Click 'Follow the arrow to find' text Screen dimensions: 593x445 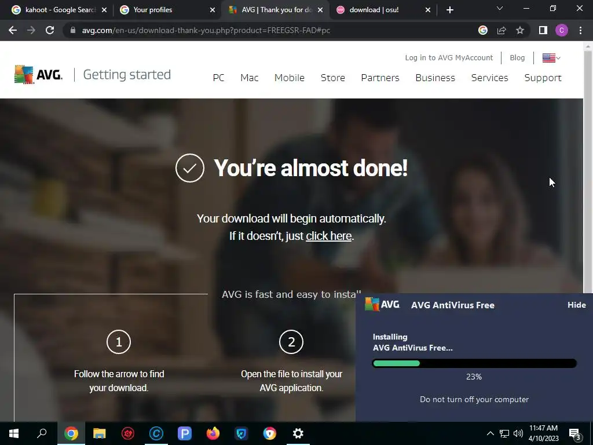(119, 374)
